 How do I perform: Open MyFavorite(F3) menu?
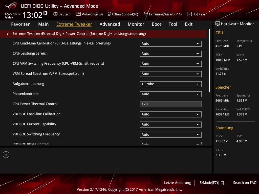point(89,14)
